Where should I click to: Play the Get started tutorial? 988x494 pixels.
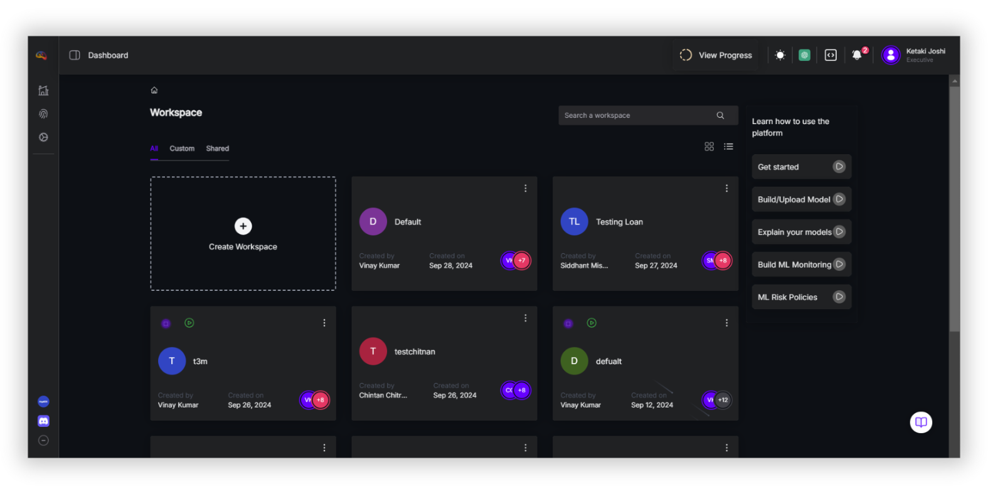(x=839, y=167)
